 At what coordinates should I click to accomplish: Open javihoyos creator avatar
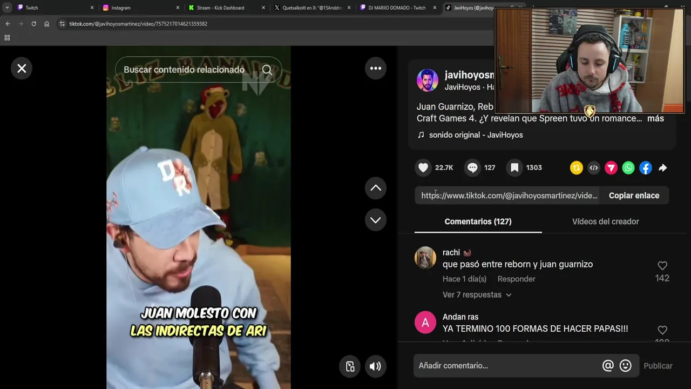428,80
